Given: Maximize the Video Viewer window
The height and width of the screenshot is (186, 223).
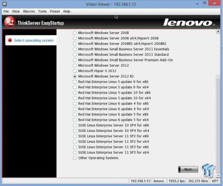Looking at the screenshot, I should pyautogui.click(x=205, y=3).
